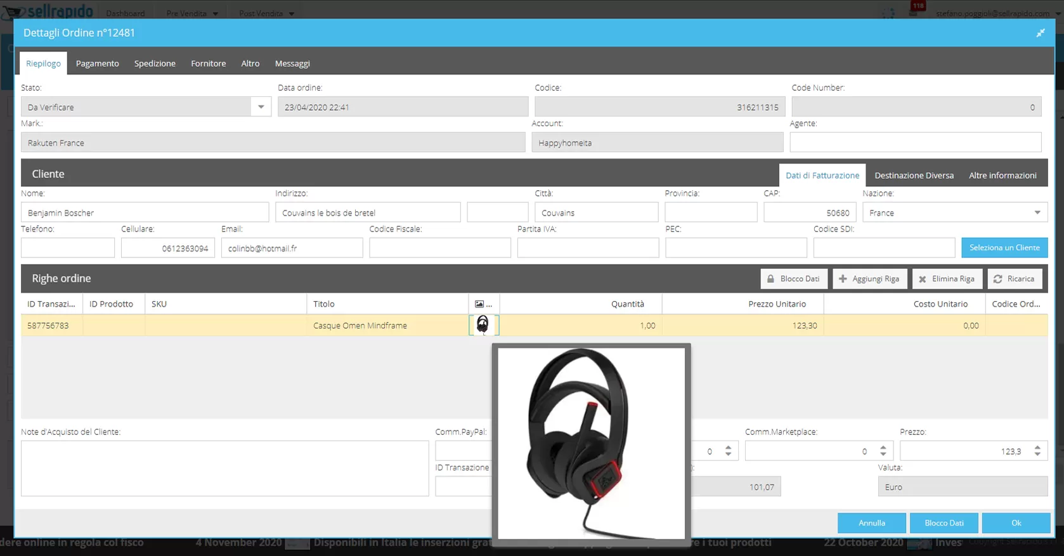This screenshot has height=556, width=1064.
Task: Click the Ricarica refresh icon
Action: [997, 279]
